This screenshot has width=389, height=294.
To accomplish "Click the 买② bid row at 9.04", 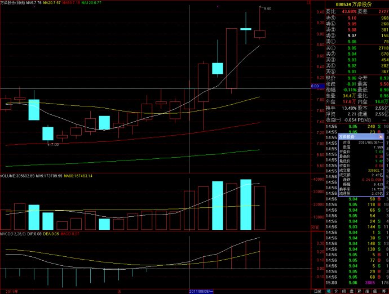I will point(357,54).
